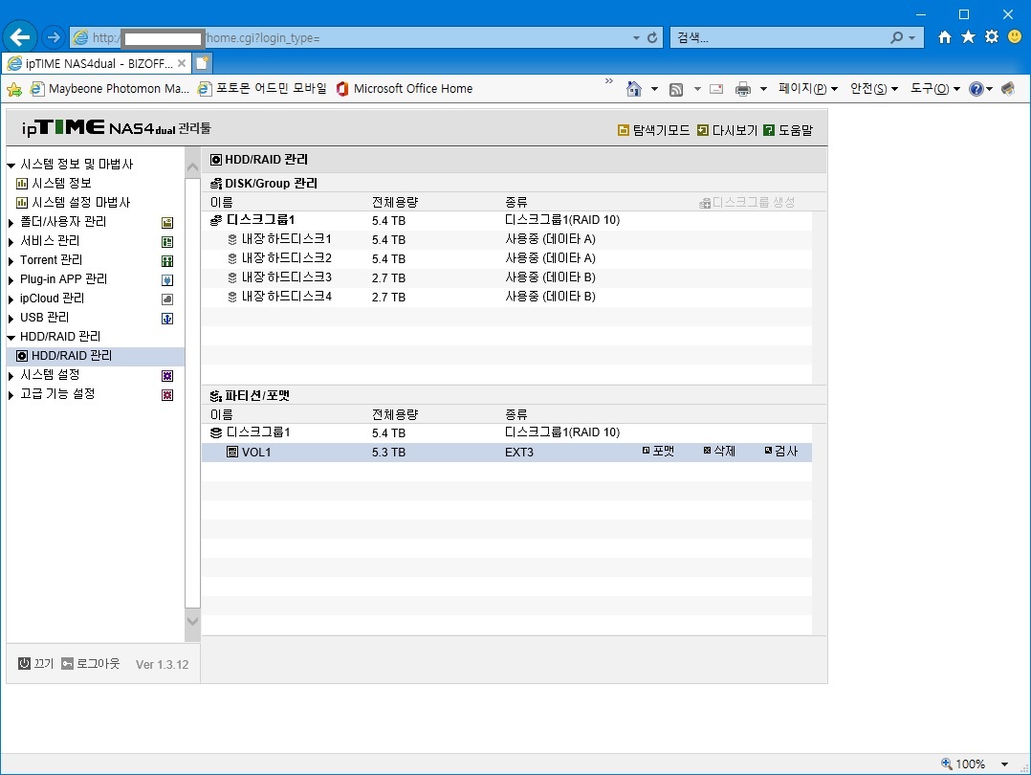
Task: Expand 폴더/사용자 관리 tree item
Action: [11, 223]
